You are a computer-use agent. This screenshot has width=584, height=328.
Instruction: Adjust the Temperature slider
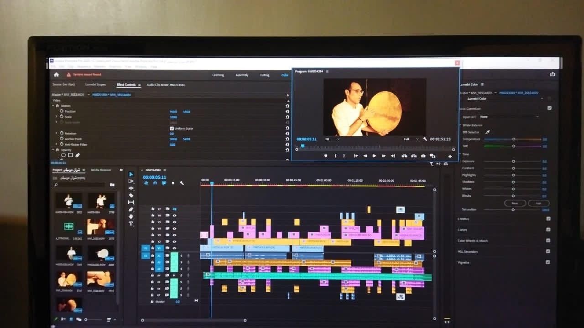point(512,139)
